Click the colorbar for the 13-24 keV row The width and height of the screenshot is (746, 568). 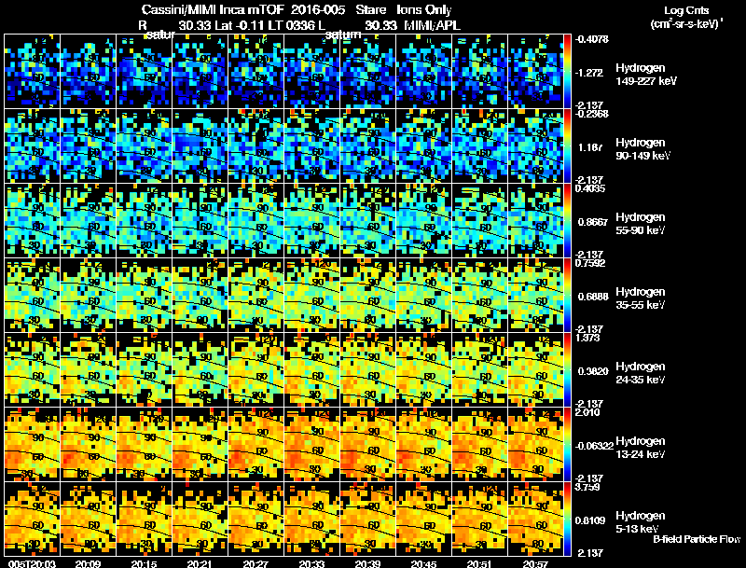[567, 445]
